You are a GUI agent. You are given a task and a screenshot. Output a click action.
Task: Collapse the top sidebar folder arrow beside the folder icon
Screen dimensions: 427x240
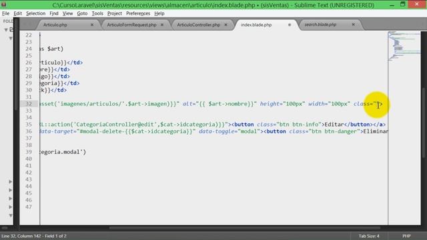point(6,29)
